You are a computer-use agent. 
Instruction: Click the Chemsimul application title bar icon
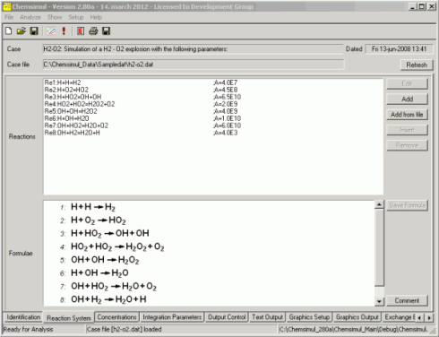tap(7, 6)
